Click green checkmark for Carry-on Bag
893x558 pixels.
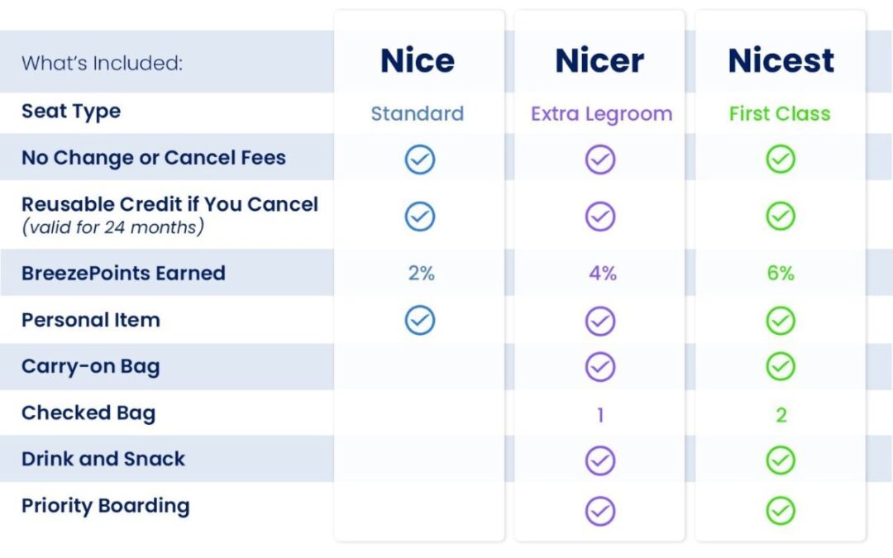(x=781, y=366)
